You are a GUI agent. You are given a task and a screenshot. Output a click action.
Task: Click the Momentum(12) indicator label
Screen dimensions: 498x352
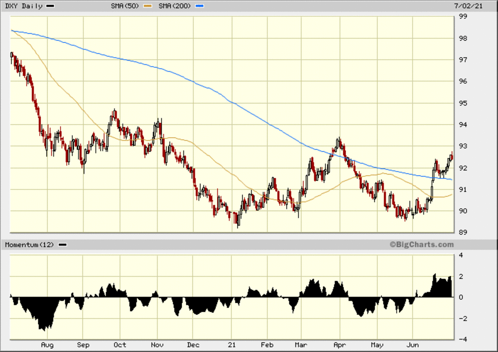[x=29, y=245]
